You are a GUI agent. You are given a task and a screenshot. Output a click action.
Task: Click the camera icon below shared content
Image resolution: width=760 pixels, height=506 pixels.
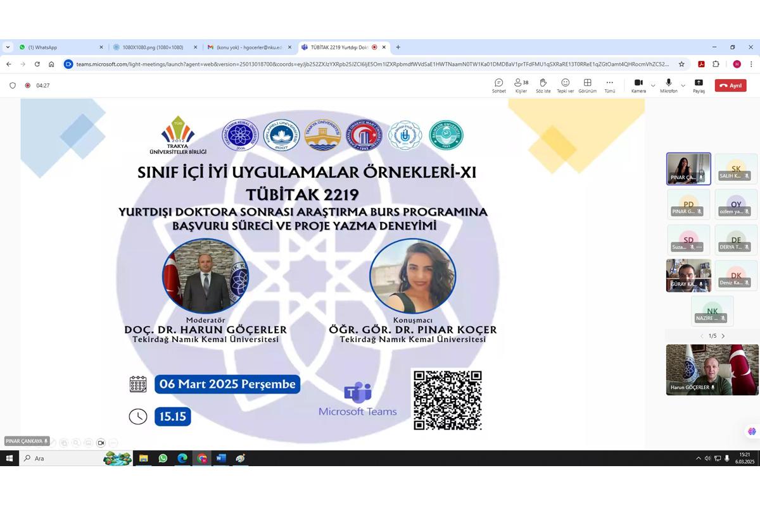click(x=101, y=443)
